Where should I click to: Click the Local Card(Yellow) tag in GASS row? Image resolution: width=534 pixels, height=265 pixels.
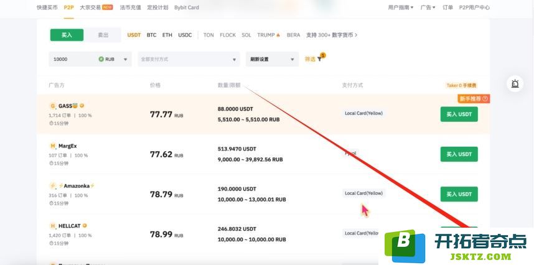pos(363,113)
